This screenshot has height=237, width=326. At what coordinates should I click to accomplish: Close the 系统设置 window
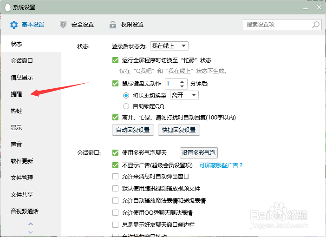(319, 7)
